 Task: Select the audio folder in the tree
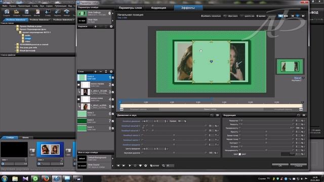tap(28, 35)
